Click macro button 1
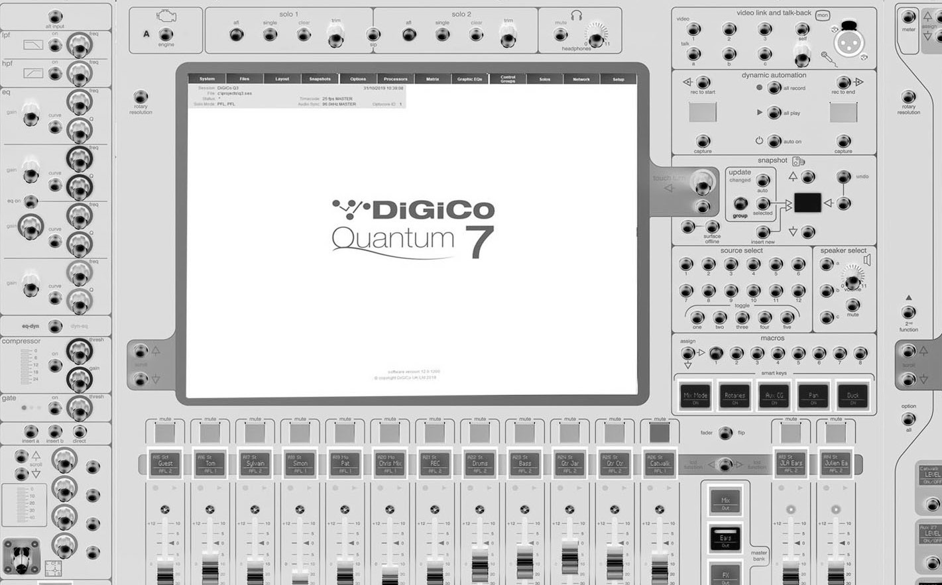The width and height of the screenshot is (942, 585). click(716, 353)
